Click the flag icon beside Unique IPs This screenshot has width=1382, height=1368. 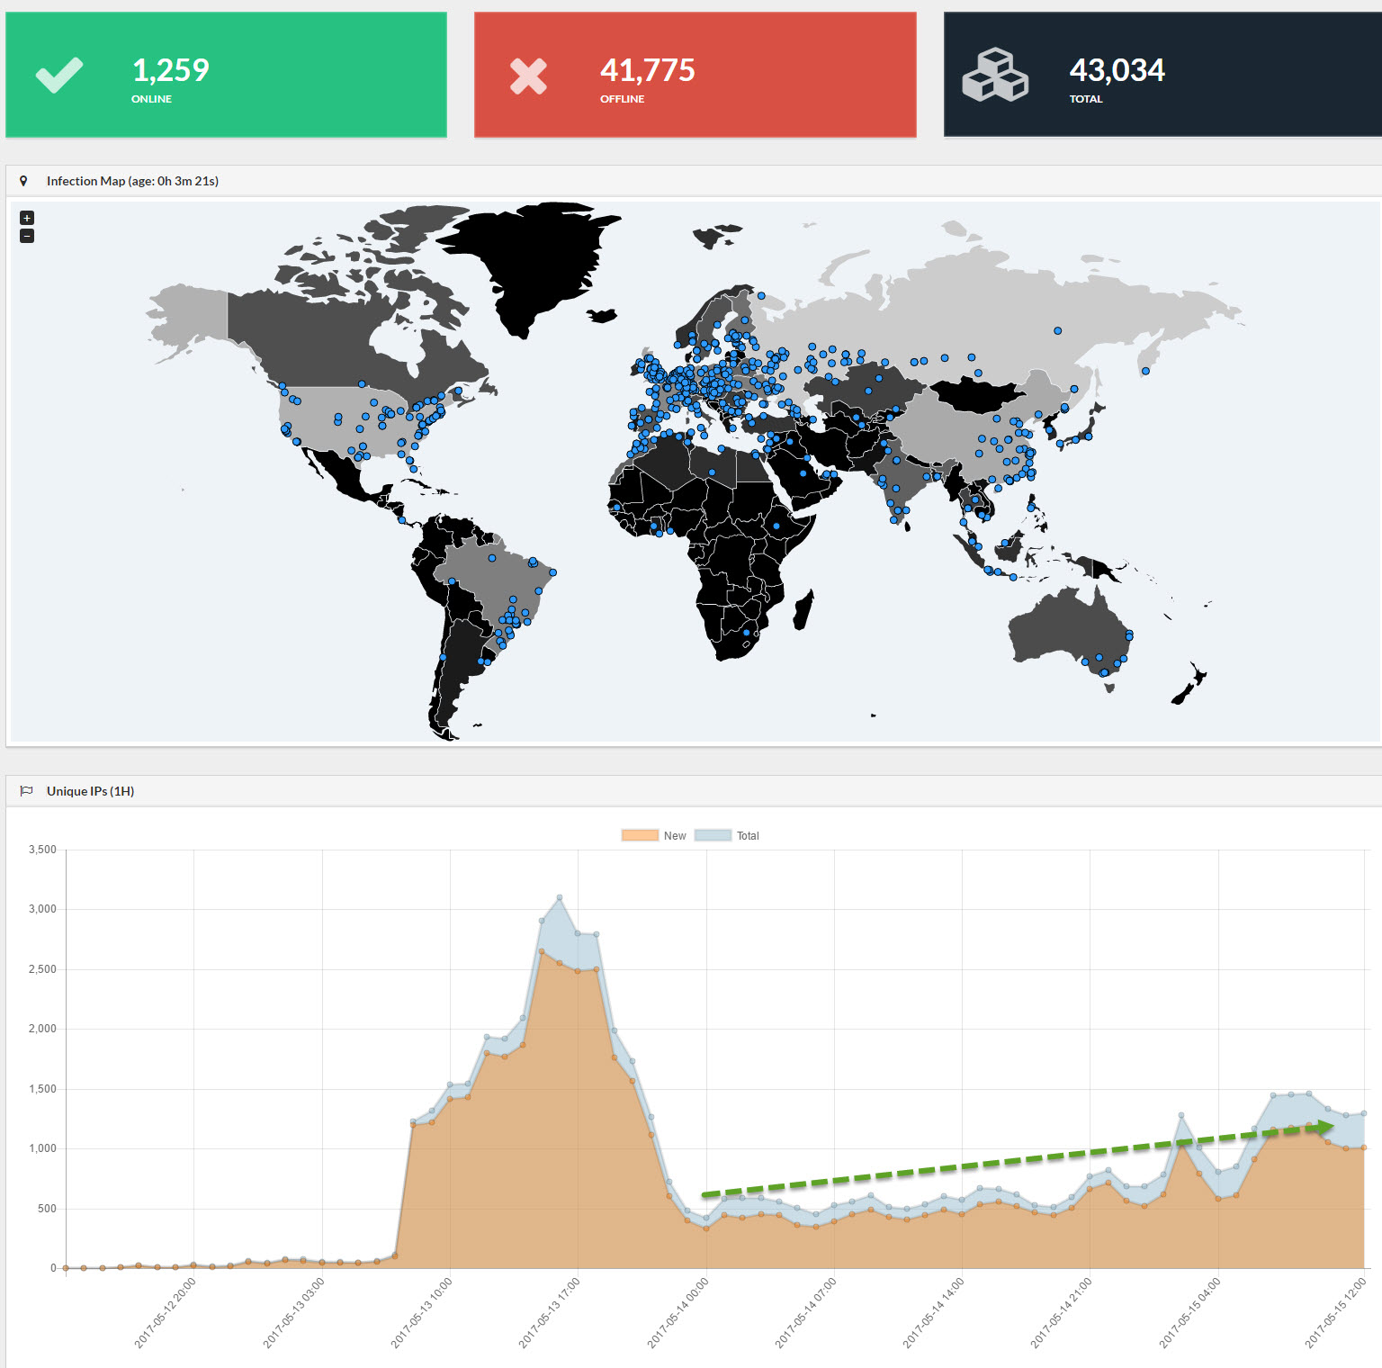pos(26,791)
